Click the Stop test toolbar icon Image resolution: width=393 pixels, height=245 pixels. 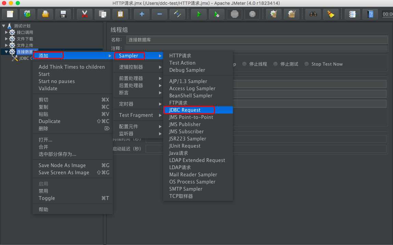click(x=235, y=14)
